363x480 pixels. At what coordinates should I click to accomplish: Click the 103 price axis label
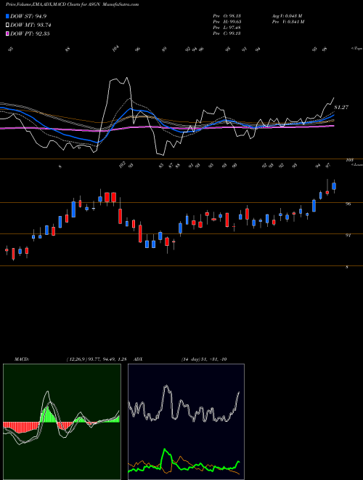click(349, 160)
